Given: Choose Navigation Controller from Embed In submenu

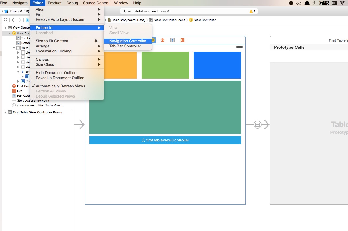Looking at the screenshot, I should coord(128,41).
